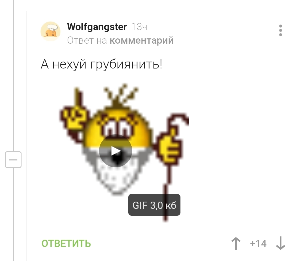Image resolution: width=298 pixels, height=261 pixels.
Task: Upvote the Wolfgangster comment
Action: click(x=236, y=243)
